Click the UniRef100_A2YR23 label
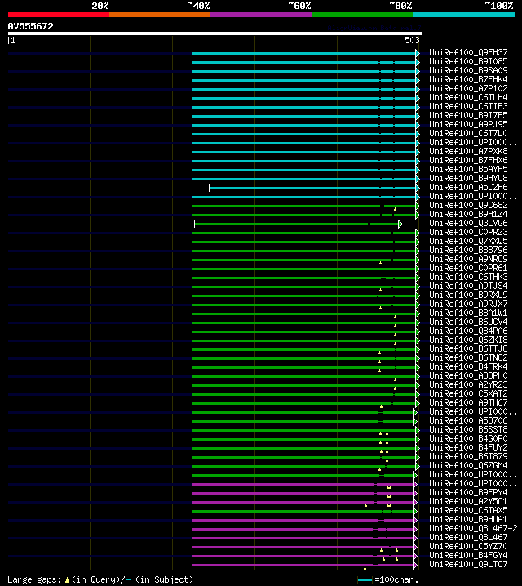This screenshot has height=586, width=522. point(468,384)
